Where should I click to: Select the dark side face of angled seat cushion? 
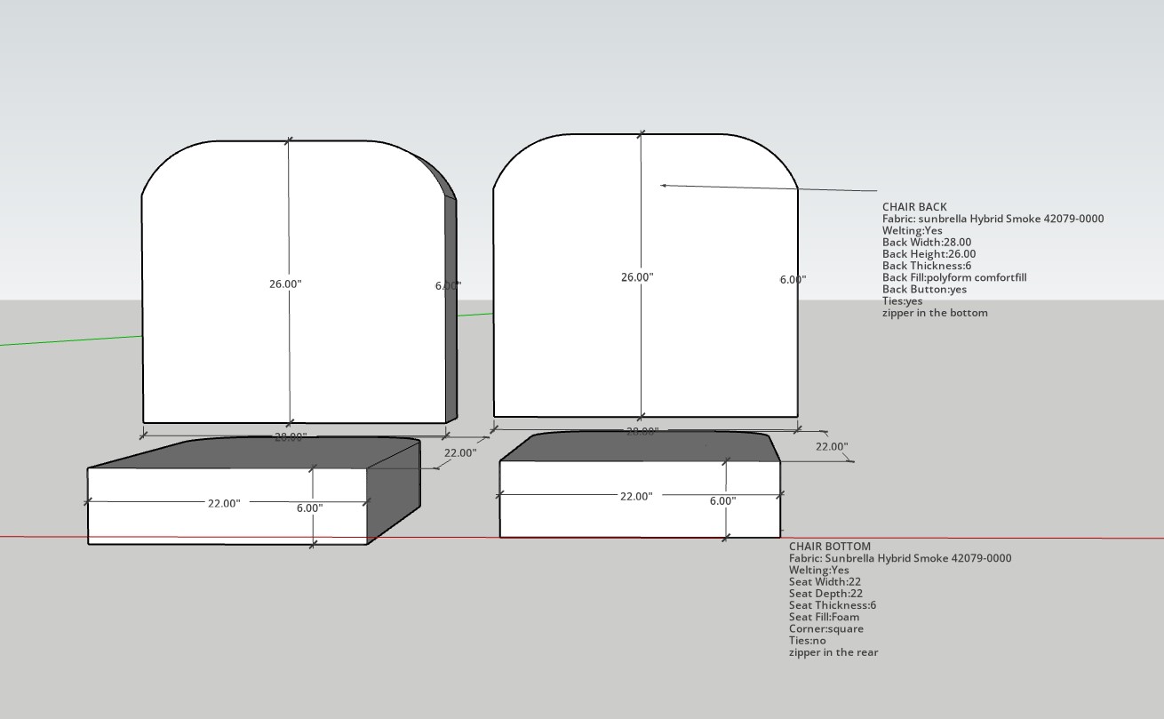click(395, 493)
